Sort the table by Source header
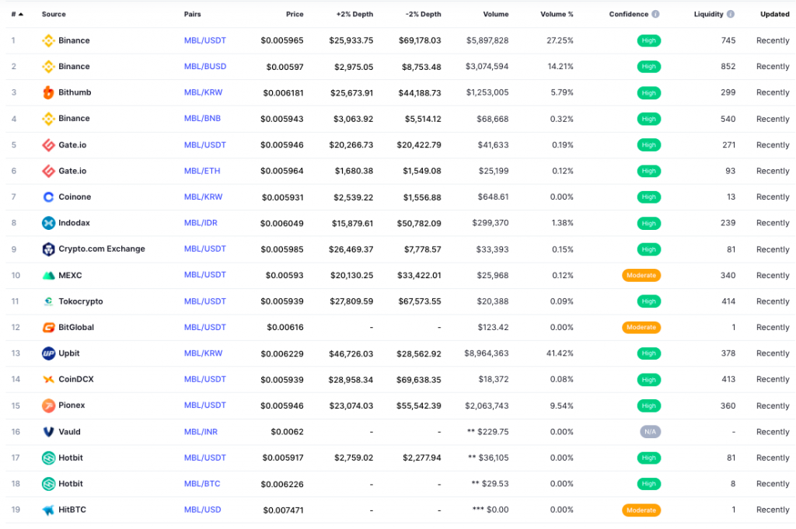The height and width of the screenshot is (529, 796). click(x=54, y=14)
